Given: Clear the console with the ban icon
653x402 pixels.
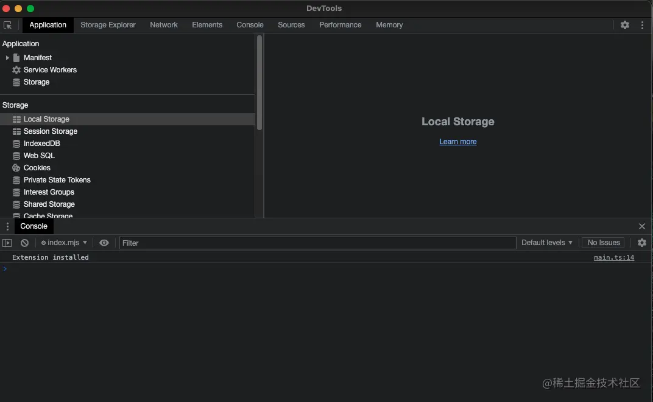Looking at the screenshot, I should coord(24,243).
